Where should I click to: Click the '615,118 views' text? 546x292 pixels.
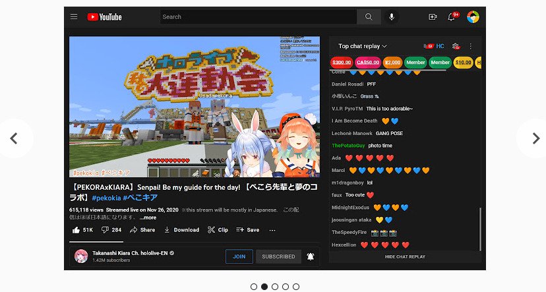coord(86,210)
